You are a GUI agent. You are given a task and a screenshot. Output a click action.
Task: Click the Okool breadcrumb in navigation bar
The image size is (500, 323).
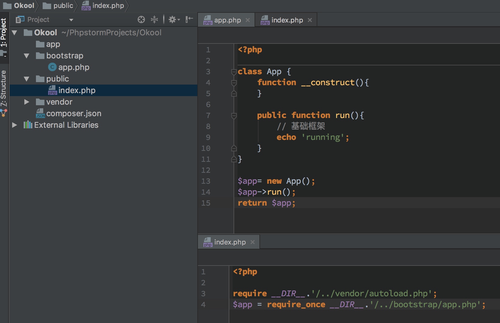19,5
